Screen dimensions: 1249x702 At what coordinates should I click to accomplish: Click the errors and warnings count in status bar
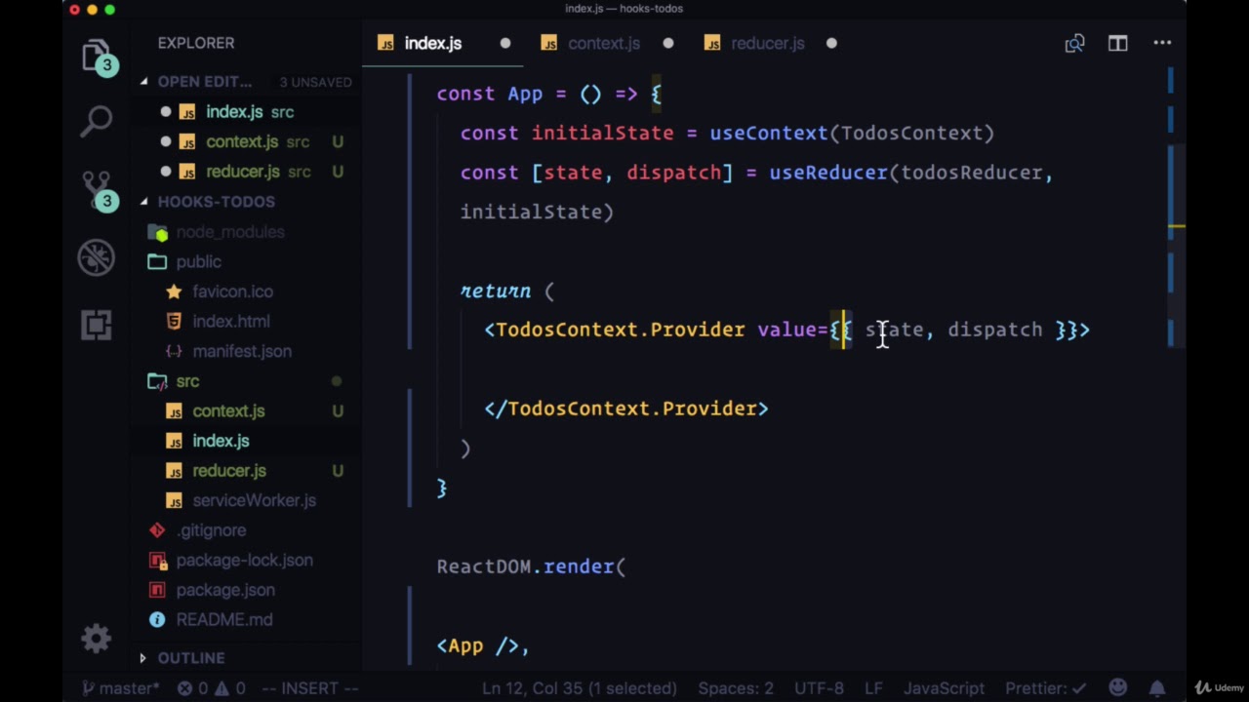213,687
